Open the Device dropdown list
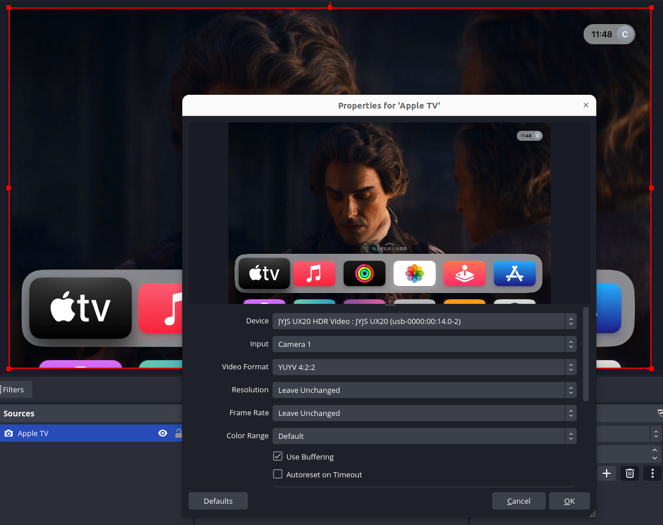This screenshot has height=525, width=663. 424,321
